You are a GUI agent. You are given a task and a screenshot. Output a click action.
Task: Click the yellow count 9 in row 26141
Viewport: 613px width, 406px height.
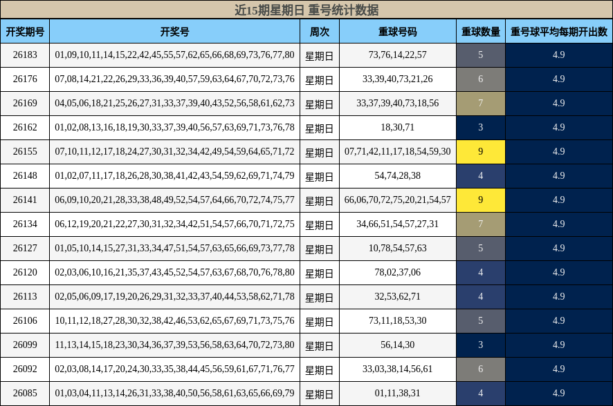480,200
